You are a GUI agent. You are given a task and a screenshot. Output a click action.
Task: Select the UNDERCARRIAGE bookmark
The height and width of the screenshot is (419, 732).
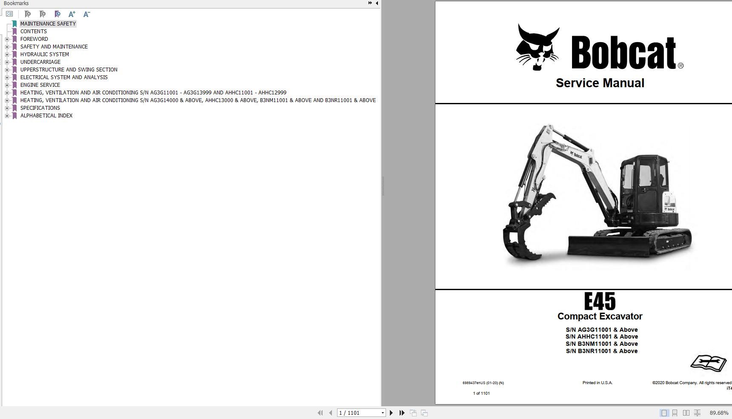click(40, 62)
